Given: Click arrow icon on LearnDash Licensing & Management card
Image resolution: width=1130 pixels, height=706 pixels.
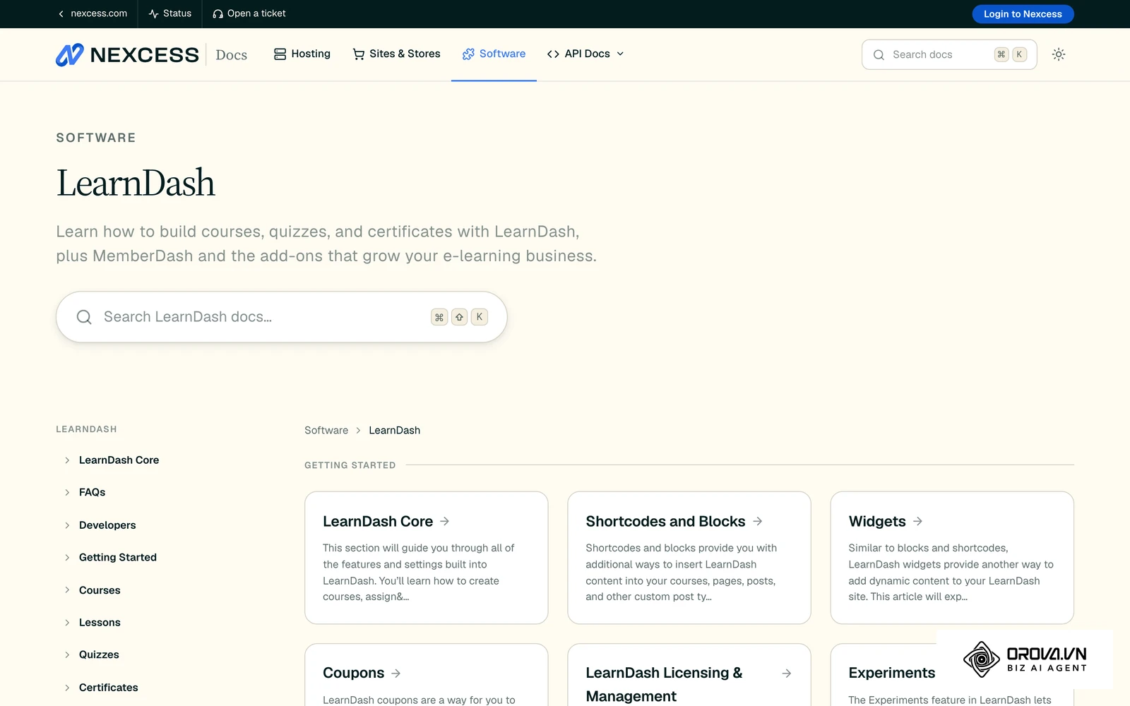Looking at the screenshot, I should pyautogui.click(x=787, y=674).
